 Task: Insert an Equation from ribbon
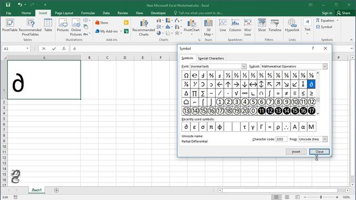point(325,21)
